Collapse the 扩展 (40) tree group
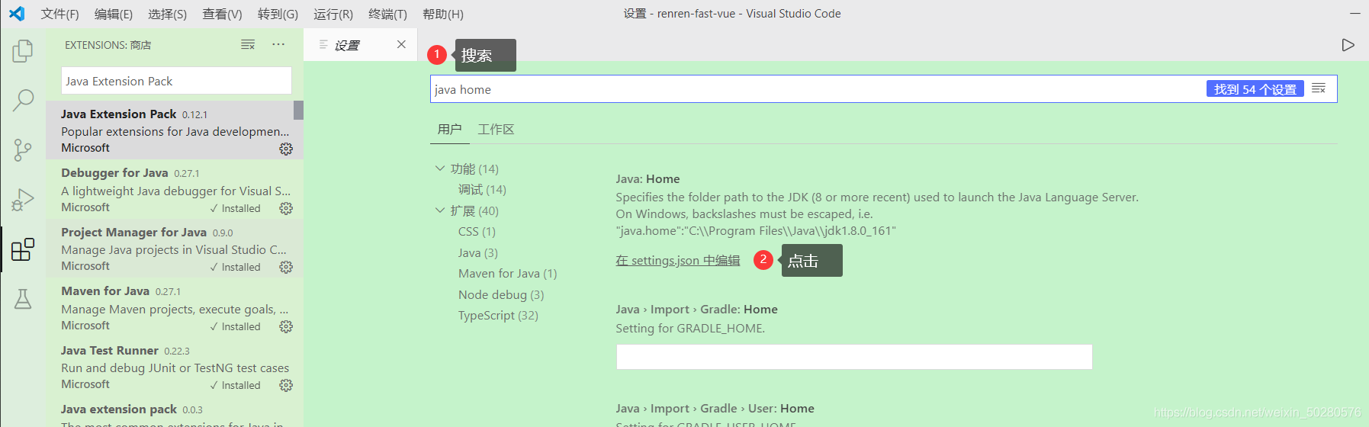1369x427 pixels. [x=440, y=210]
